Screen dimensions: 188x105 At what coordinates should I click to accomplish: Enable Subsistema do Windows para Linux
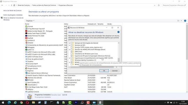click(72, 54)
